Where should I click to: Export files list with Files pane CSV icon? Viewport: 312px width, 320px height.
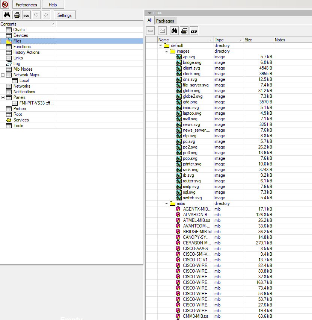click(x=194, y=31)
